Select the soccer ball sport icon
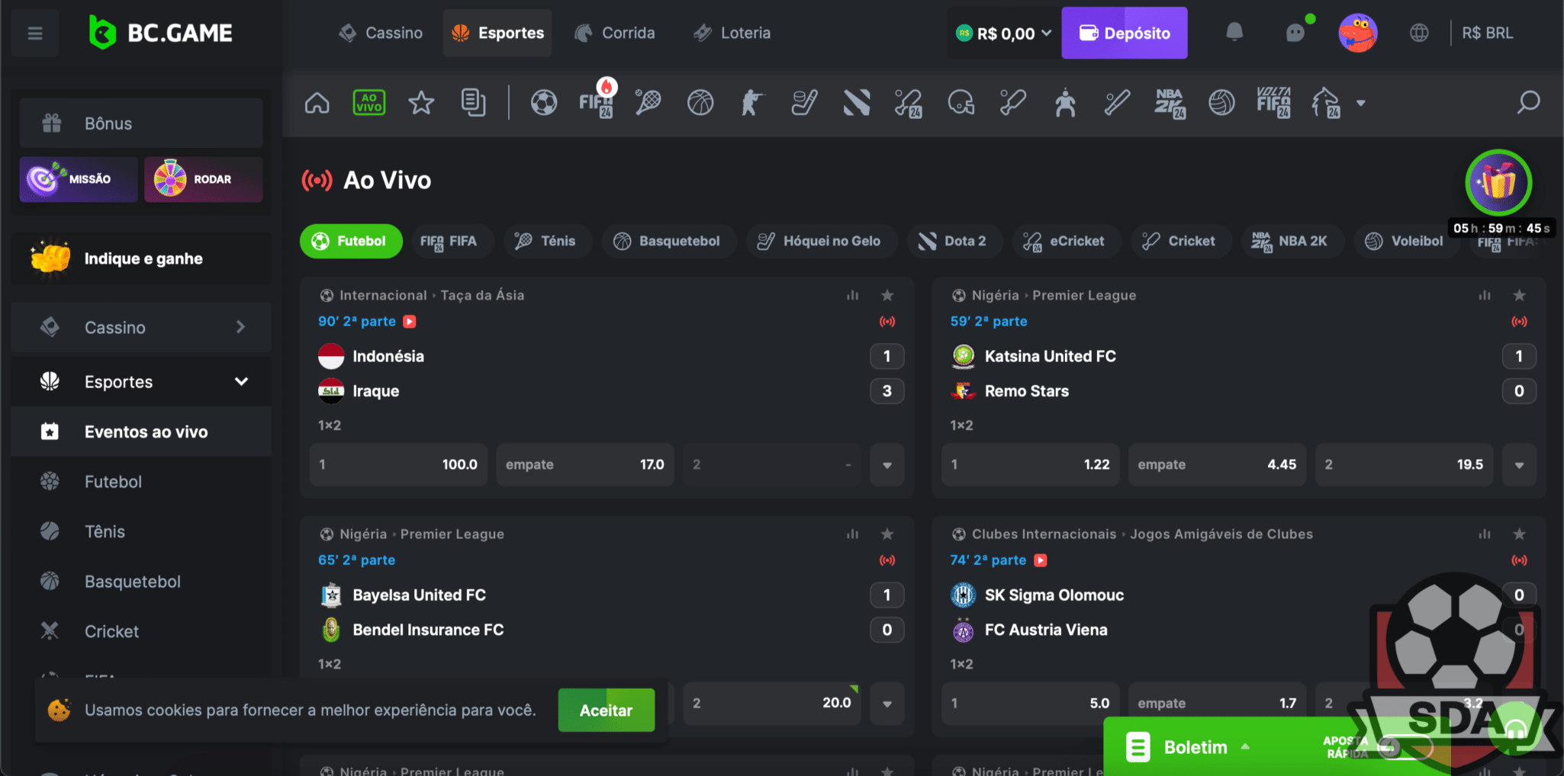 tap(544, 102)
